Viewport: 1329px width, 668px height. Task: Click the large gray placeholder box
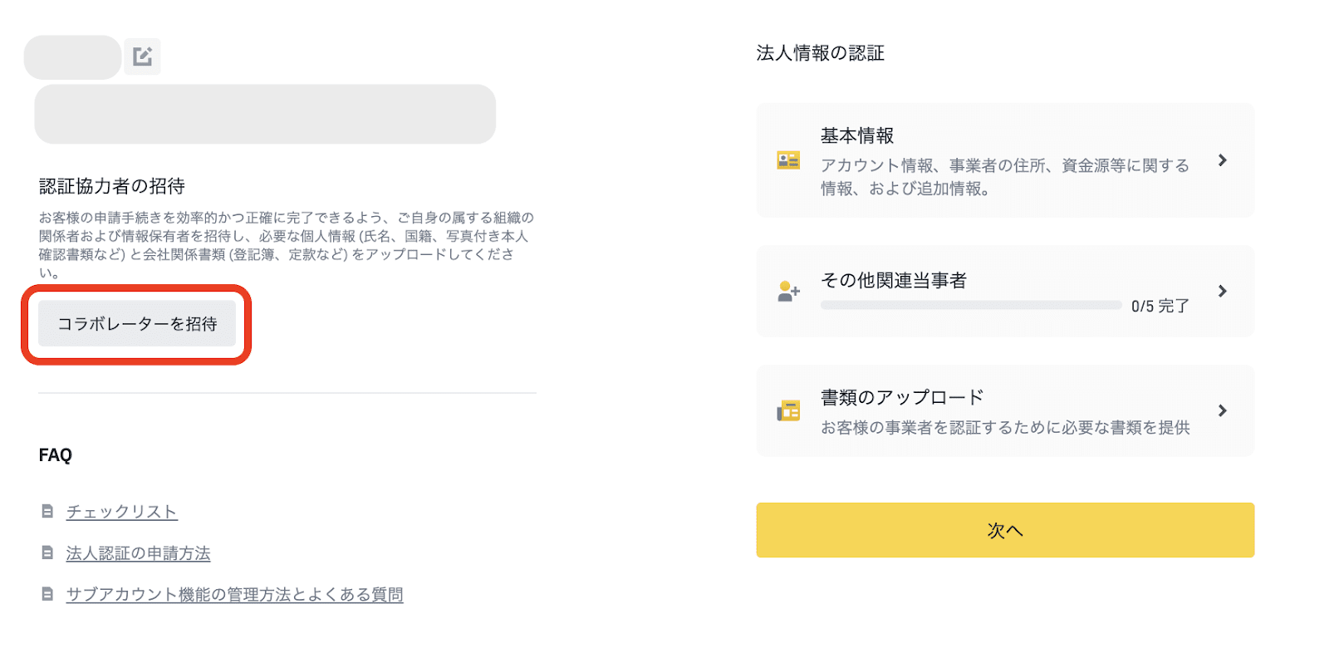[265, 114]
